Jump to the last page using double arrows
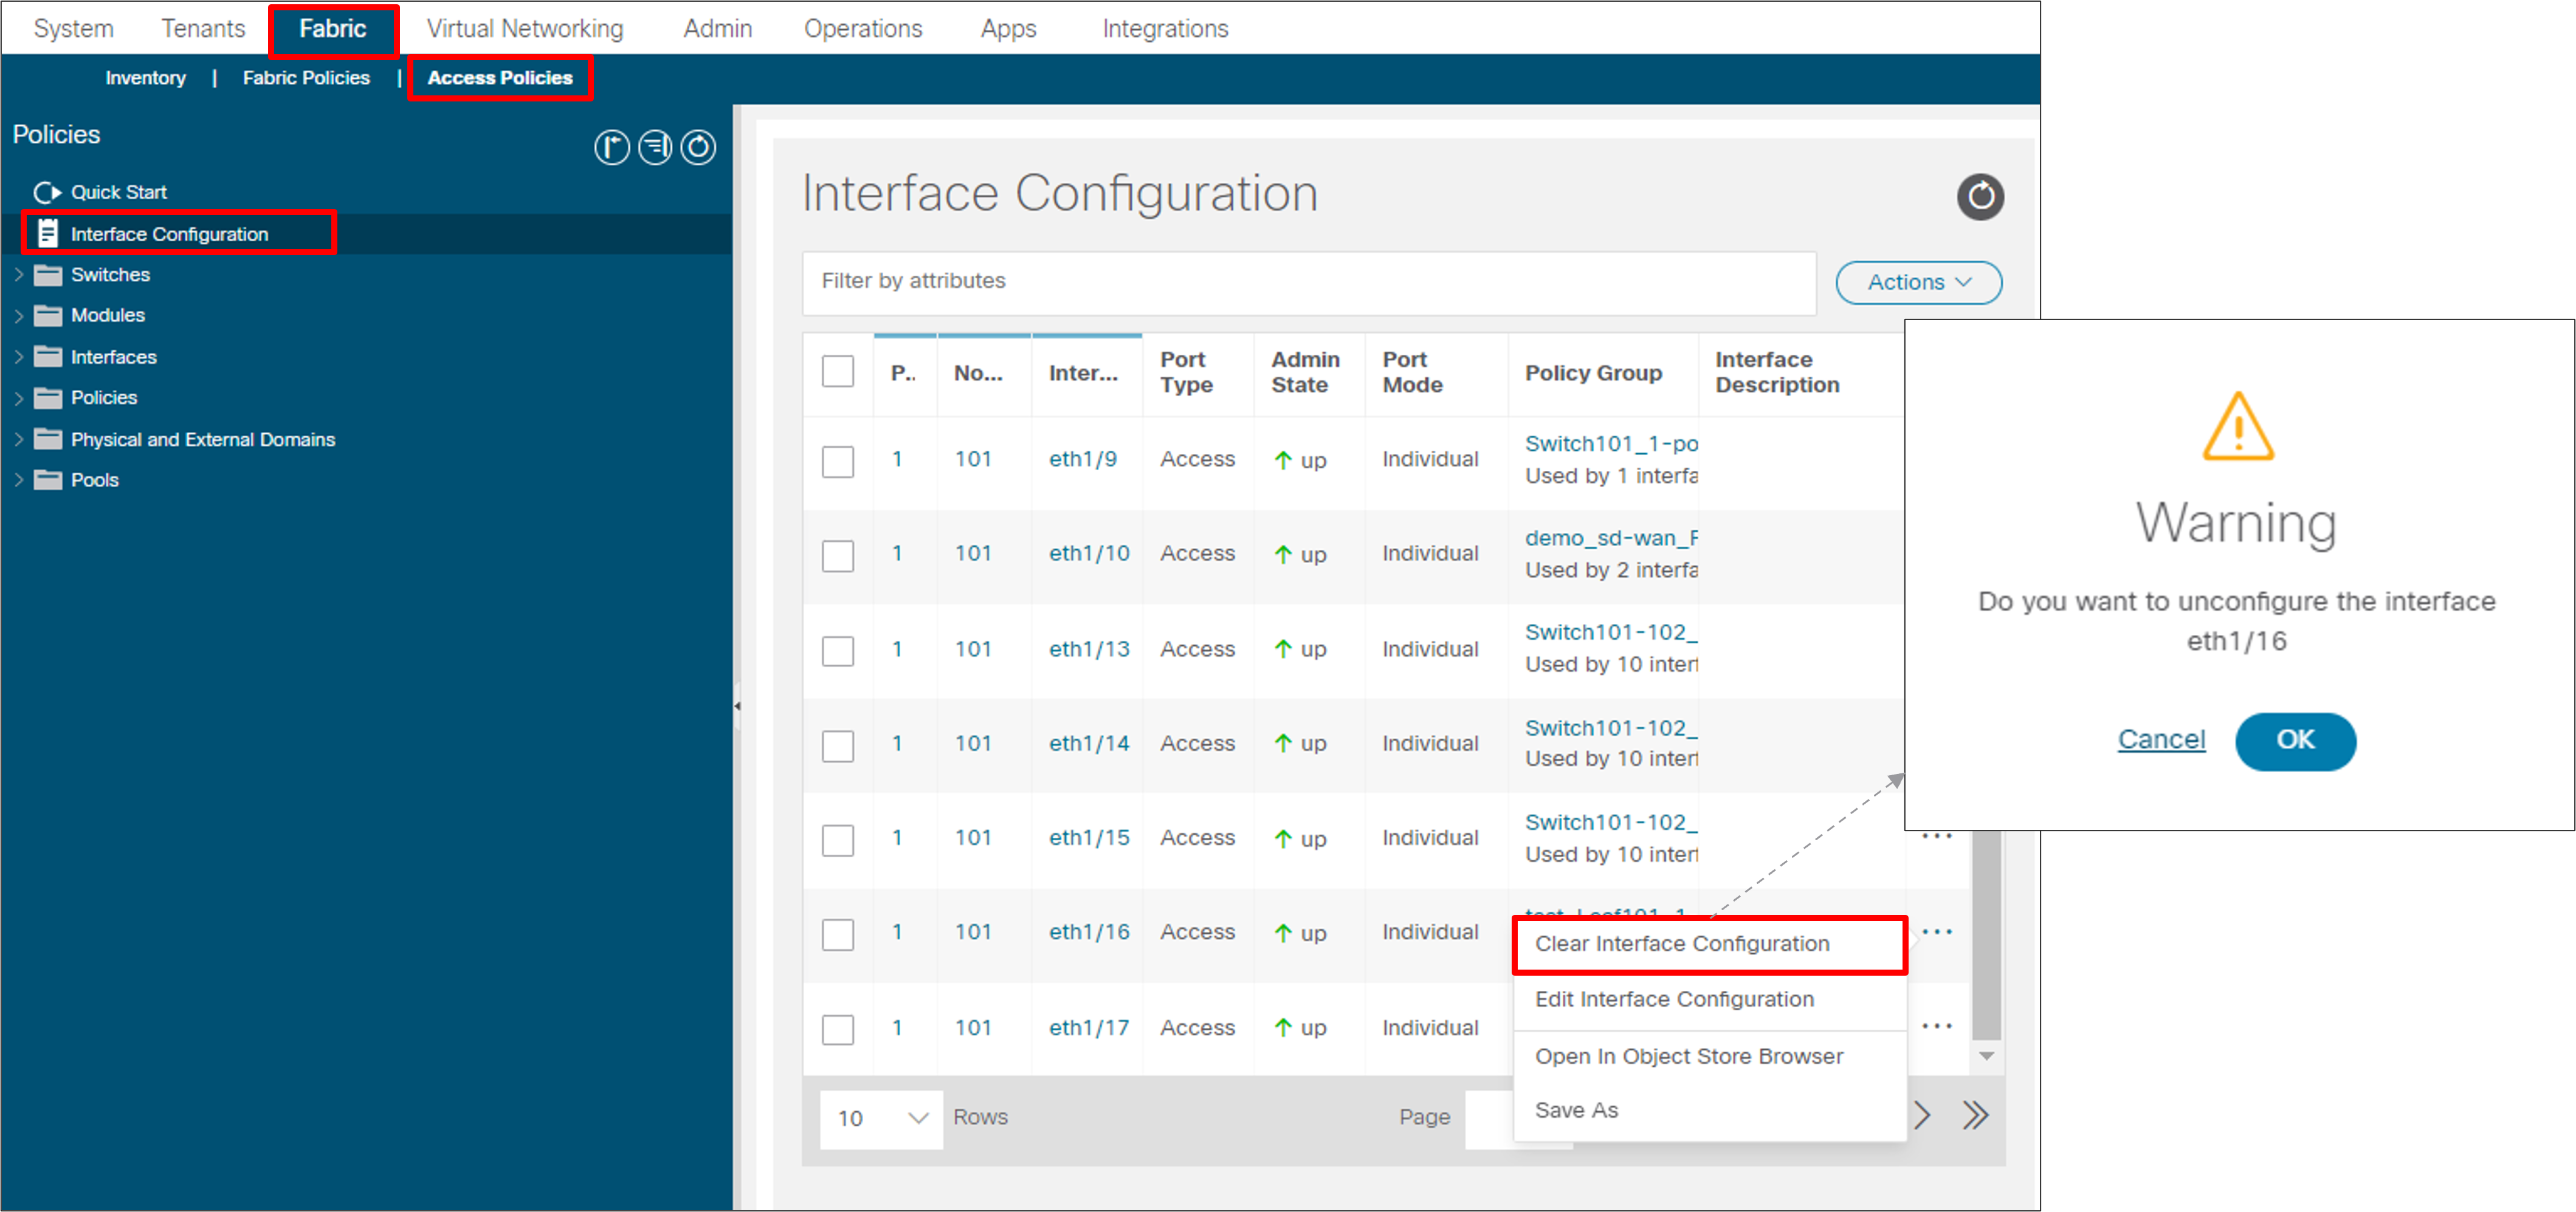Image resolution: width=2576 pixels, height=1212 pixels. 1975,1115
